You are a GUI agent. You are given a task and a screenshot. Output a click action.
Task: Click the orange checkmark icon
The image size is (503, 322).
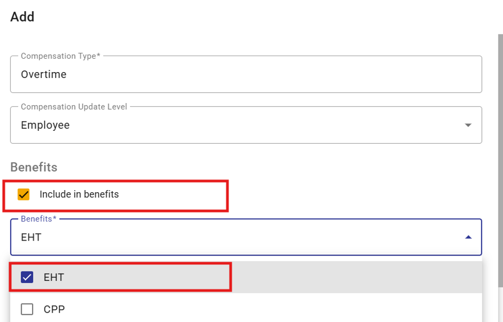(23, 194)
